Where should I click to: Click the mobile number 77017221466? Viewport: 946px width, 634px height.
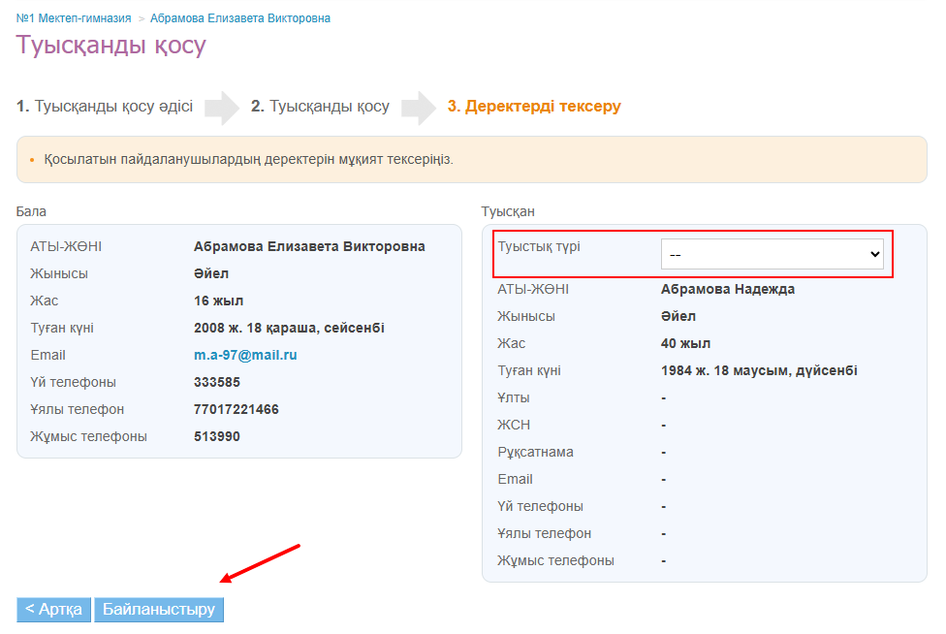(236, 409)
